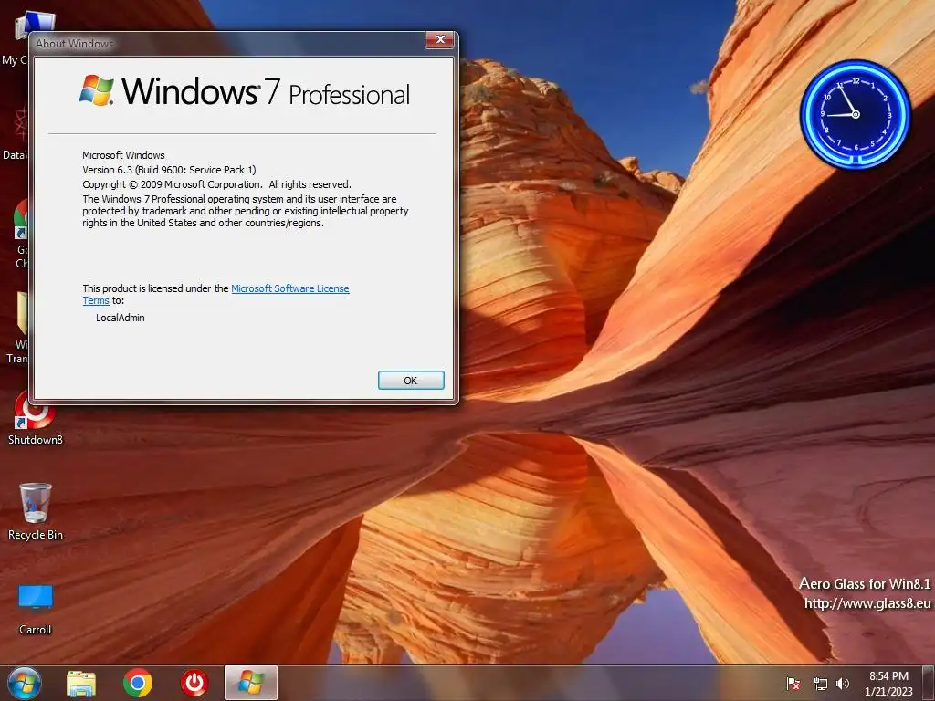Click the About Windows title bar text
The width and height of the screenshot is (935, 701).
(75, 44)
